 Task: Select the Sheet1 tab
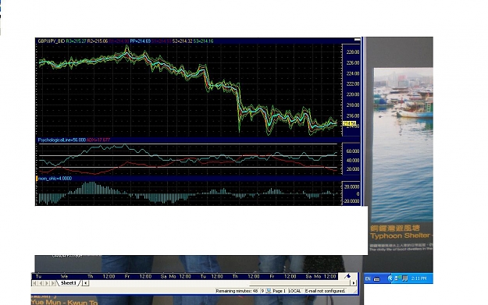(x=69, y=283)
